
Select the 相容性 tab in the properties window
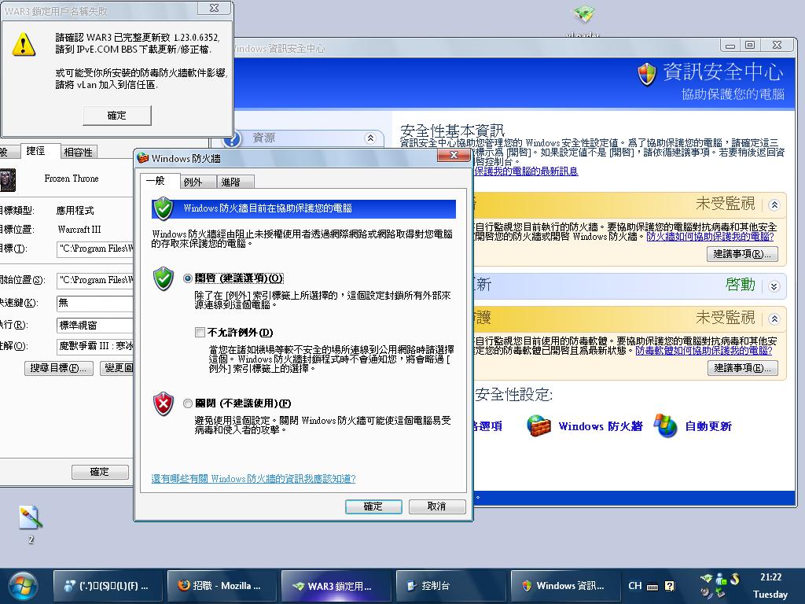tap(78, 152)
